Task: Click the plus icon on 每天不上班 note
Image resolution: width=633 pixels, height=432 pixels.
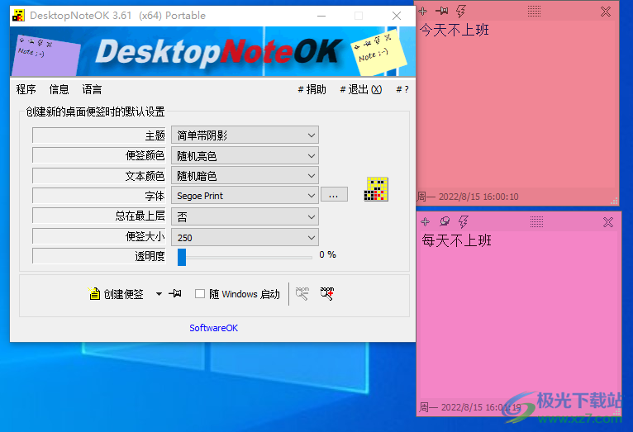Action: pyautogui.click(x=426, y=222)
